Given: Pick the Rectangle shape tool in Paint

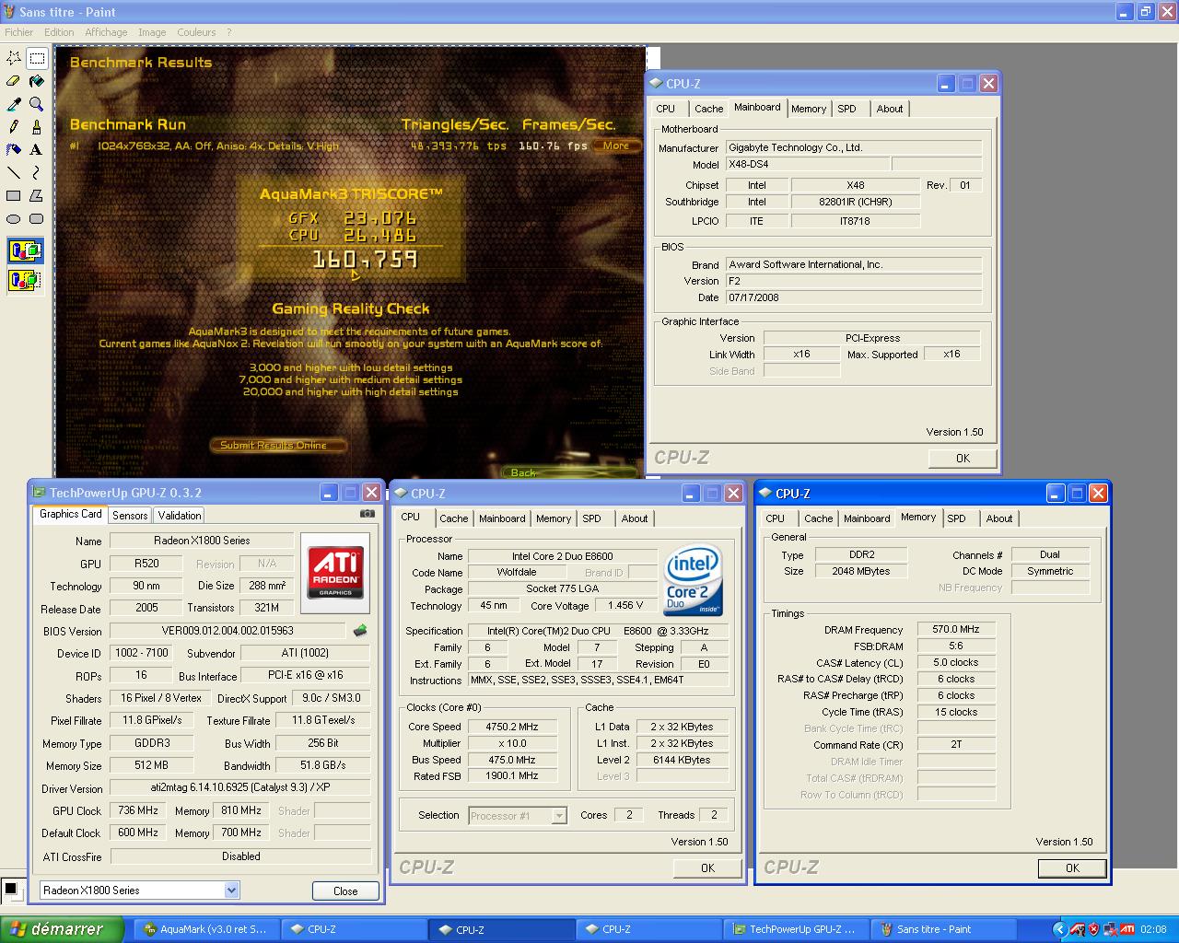Looking at the screenshot, I should click(14, 195).
